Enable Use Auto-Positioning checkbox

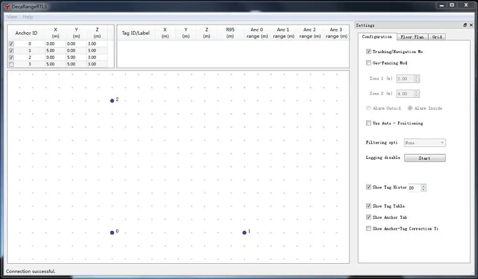369,123
